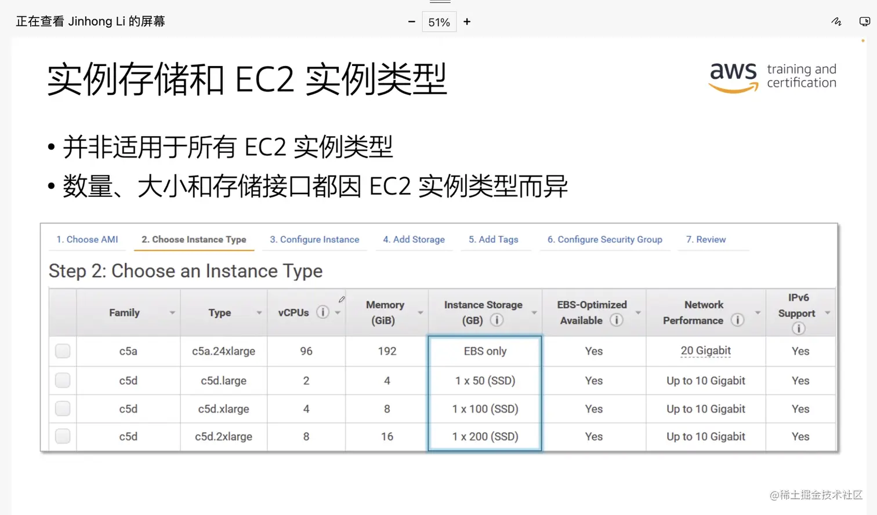Click the 20 Gigabit network performance link
The image size is (877, 515).
pos(706,350)
